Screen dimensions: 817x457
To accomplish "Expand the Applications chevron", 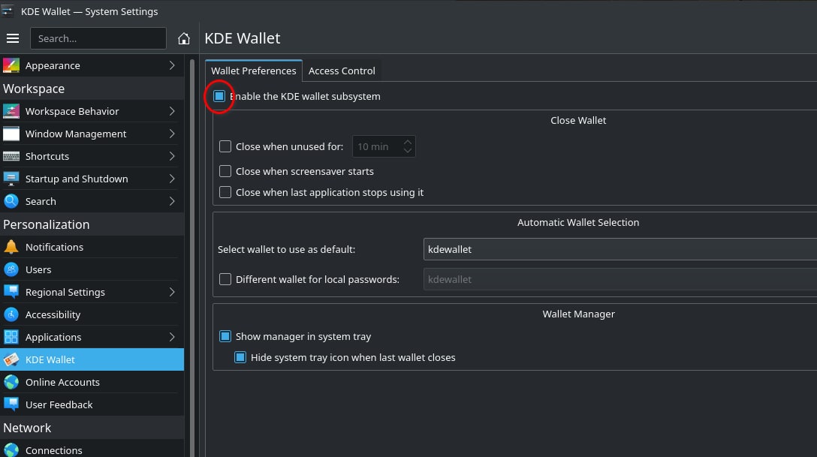I will tap(172, 337).
